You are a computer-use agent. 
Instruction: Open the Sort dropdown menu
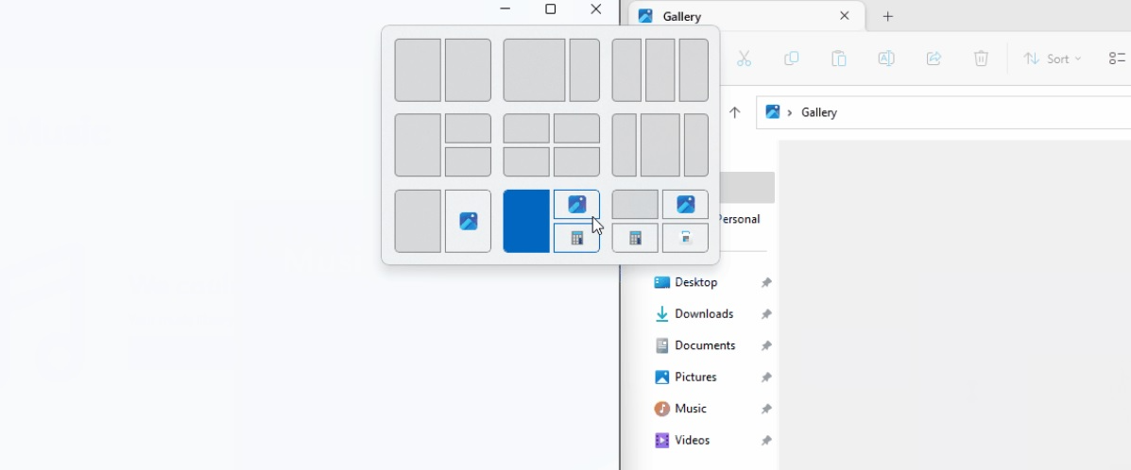[1053, 59]
